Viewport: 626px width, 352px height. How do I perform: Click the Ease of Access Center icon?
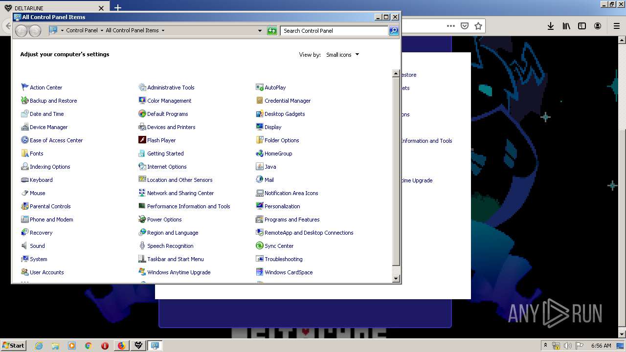tap(25, 140)
